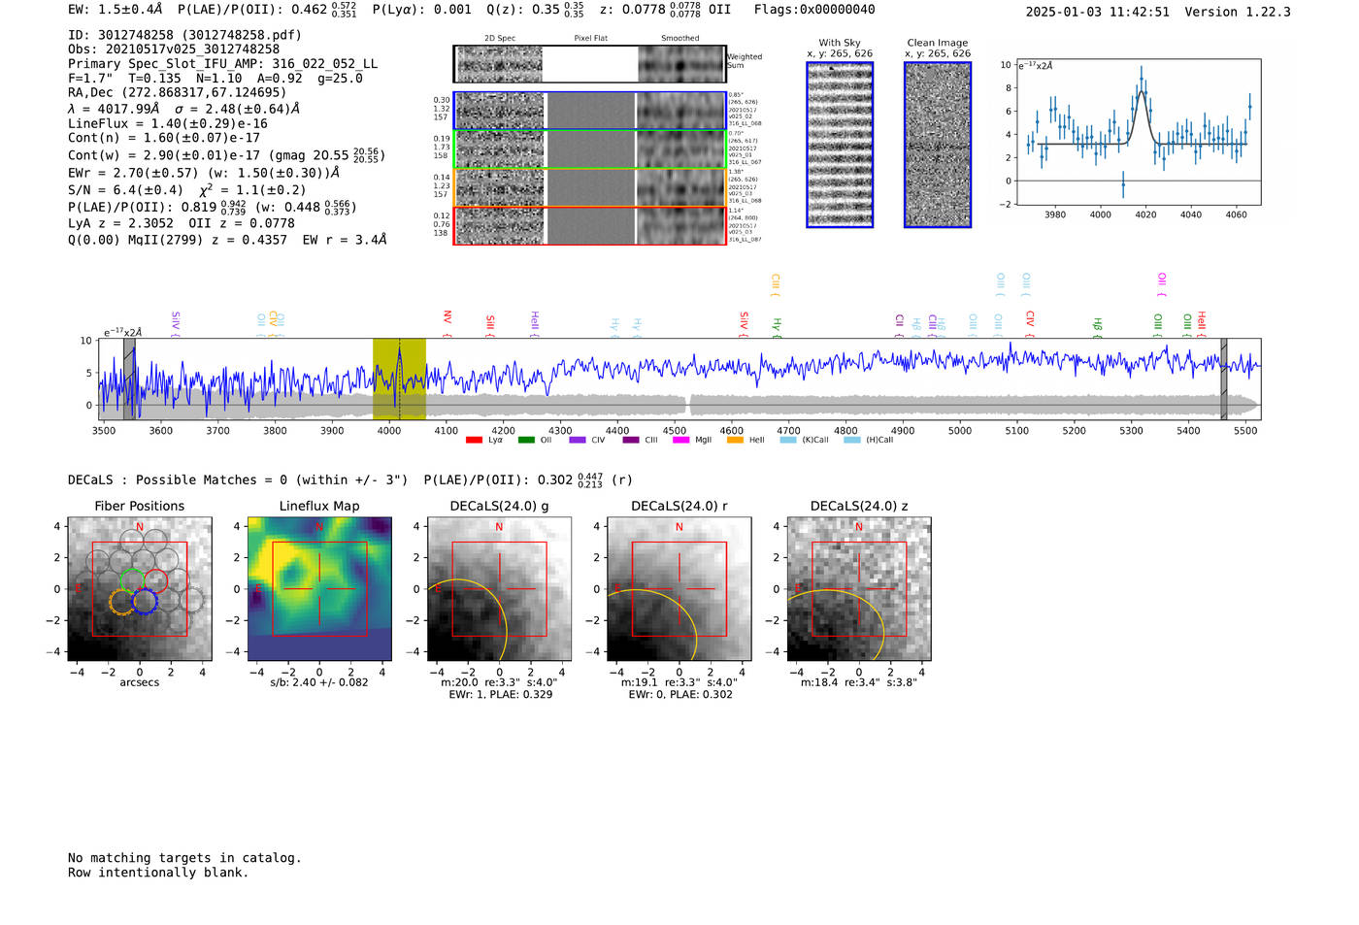Select the Fiber Positions panel
Image resolution: width=1359 pixels, height=925 pixels.
click(x=139, y=589)
